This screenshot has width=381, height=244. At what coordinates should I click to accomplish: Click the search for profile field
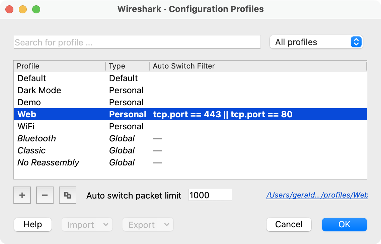(137, 42)
